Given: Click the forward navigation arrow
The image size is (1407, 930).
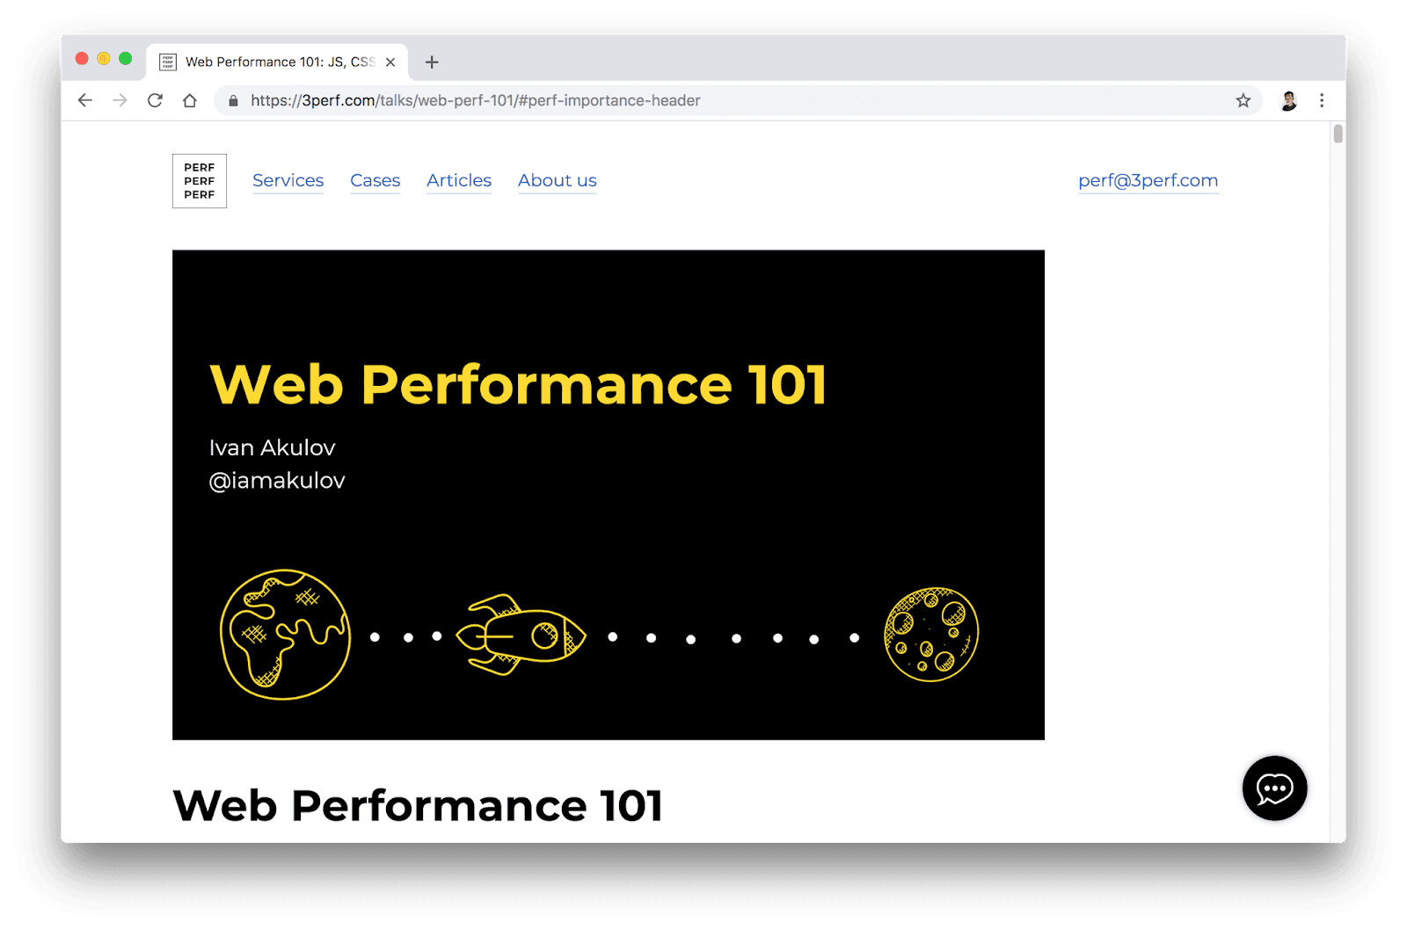Looking at the screenshot, I should 120,100.
